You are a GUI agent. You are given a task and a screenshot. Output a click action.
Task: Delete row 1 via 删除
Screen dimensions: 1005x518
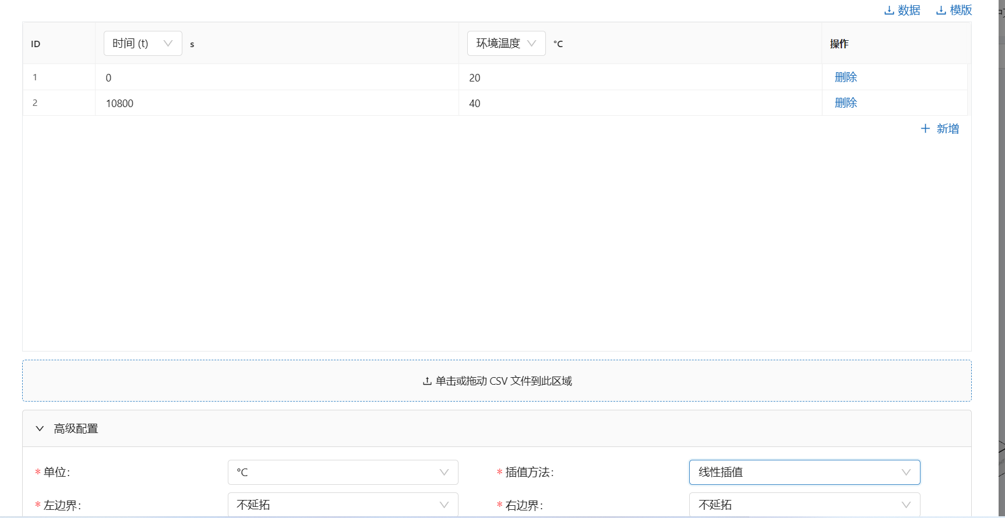(846, 77)
